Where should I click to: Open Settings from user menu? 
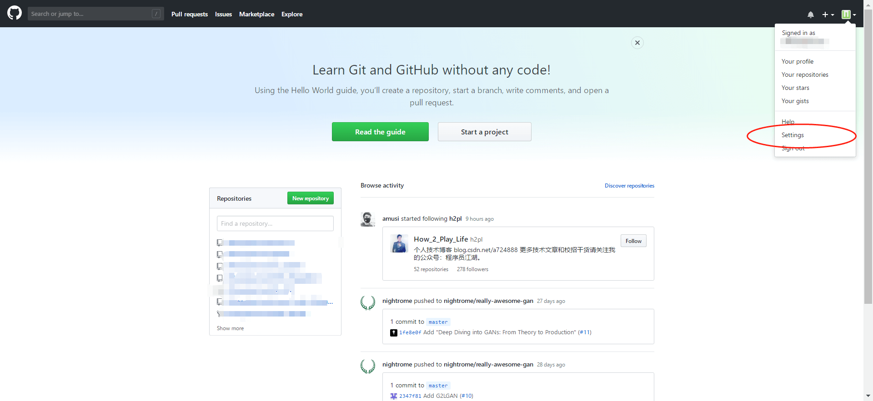click(793, 135)
